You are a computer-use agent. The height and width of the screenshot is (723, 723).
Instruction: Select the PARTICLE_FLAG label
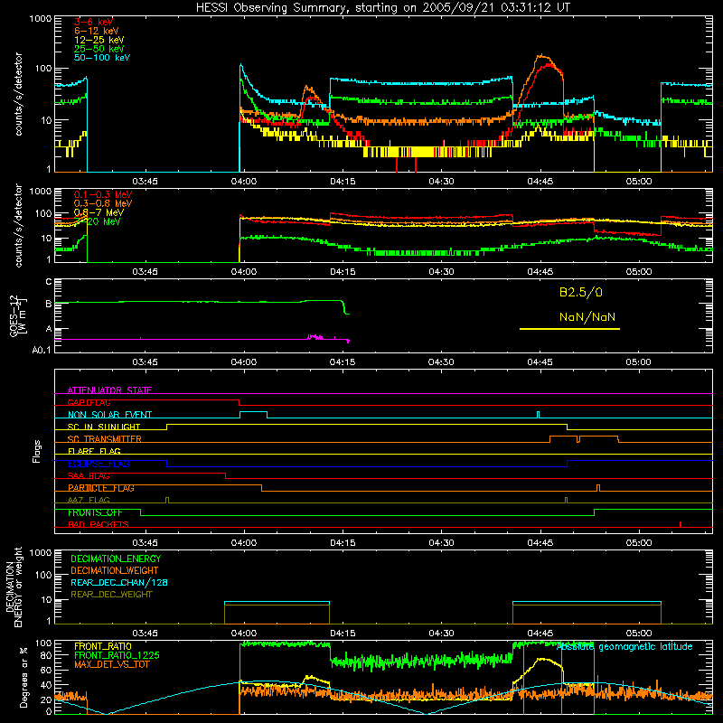point(101,488)
